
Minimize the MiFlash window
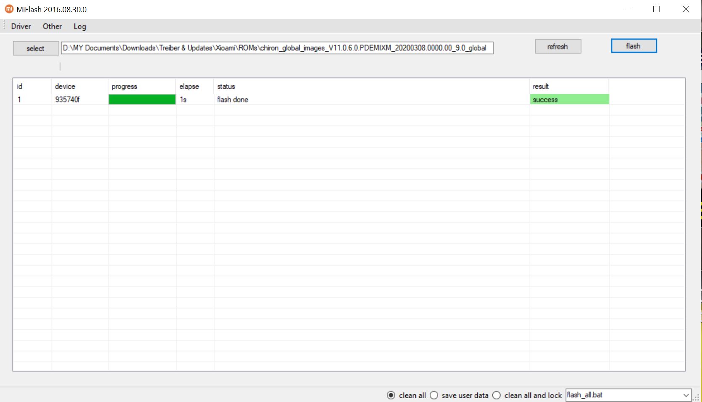[627, 9]
